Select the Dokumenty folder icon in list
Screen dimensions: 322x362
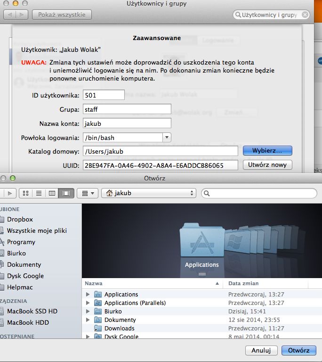pyautogui.click(x=98, y=320)
